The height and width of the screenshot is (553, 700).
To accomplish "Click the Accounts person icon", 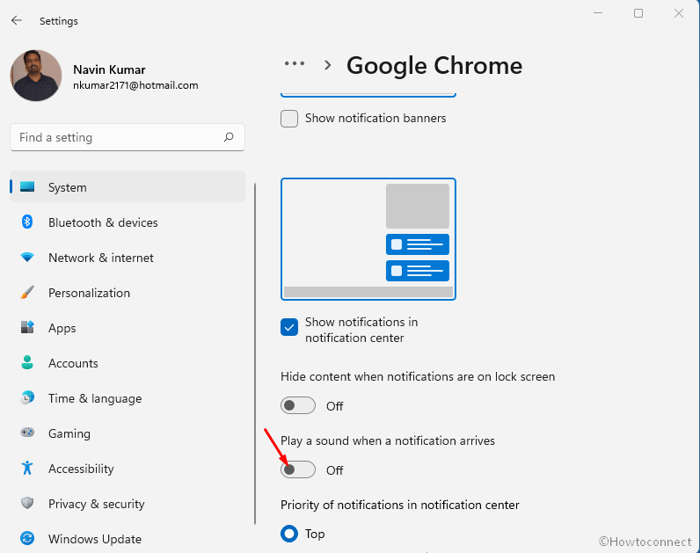I will pos(27,362).
